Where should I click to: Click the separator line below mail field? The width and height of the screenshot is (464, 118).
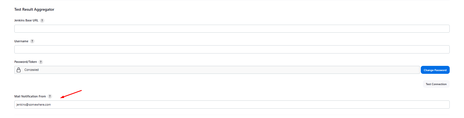coord(232,115)
